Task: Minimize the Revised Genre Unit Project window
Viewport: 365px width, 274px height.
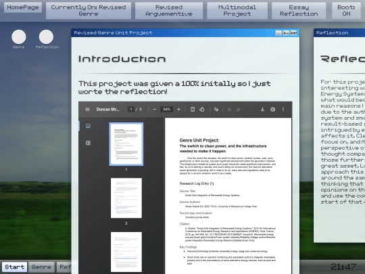Action: pyautogui.click(x=278, y=33)
